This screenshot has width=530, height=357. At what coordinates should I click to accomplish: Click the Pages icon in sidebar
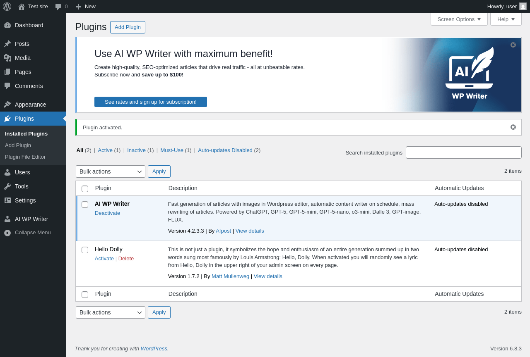coord(7,72)
